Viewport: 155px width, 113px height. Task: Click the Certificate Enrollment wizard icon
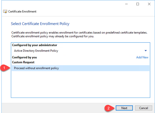5,12
